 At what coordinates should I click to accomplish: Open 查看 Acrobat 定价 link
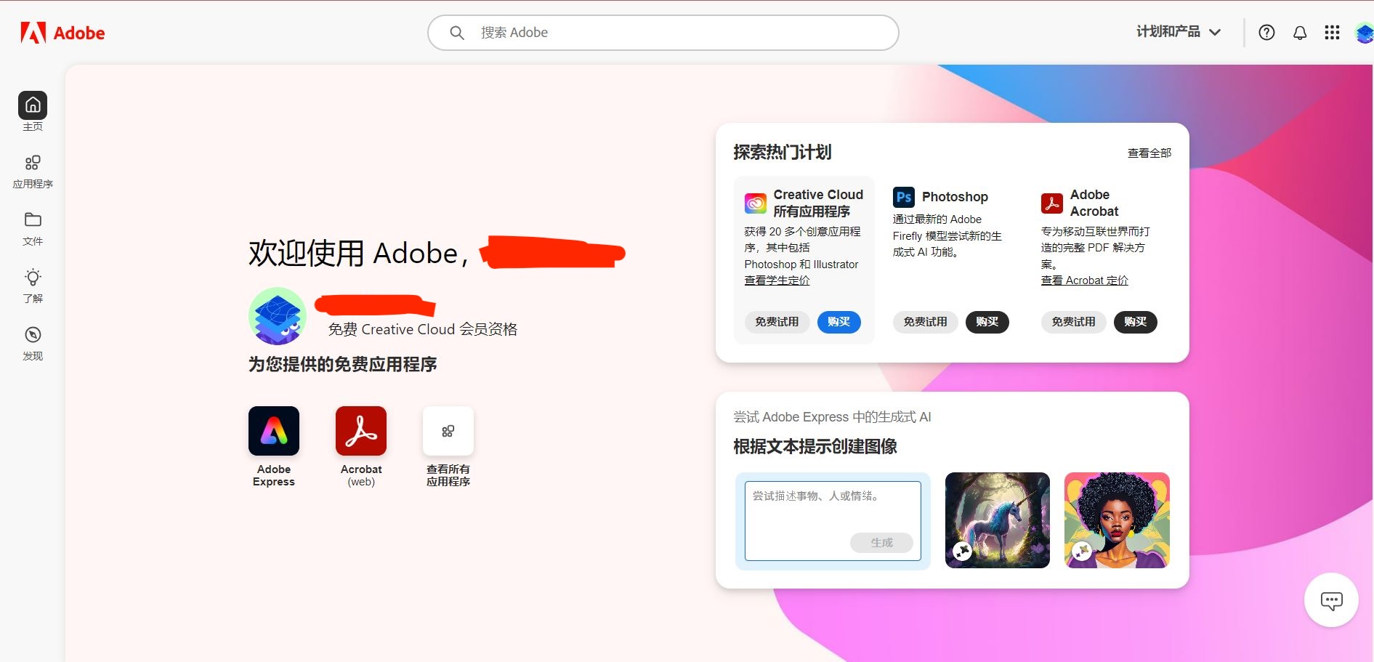pyautogui.click(x=1085, y=280)
